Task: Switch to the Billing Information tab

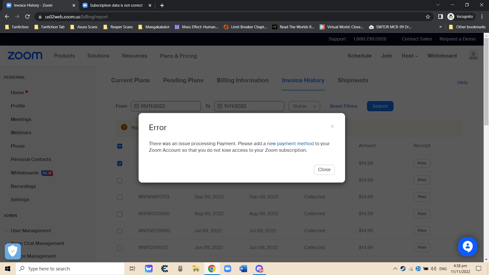Action: point(242,80)
